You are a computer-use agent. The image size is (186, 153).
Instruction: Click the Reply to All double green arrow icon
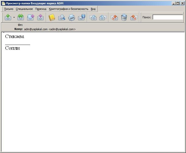click(x=21, y=17)
